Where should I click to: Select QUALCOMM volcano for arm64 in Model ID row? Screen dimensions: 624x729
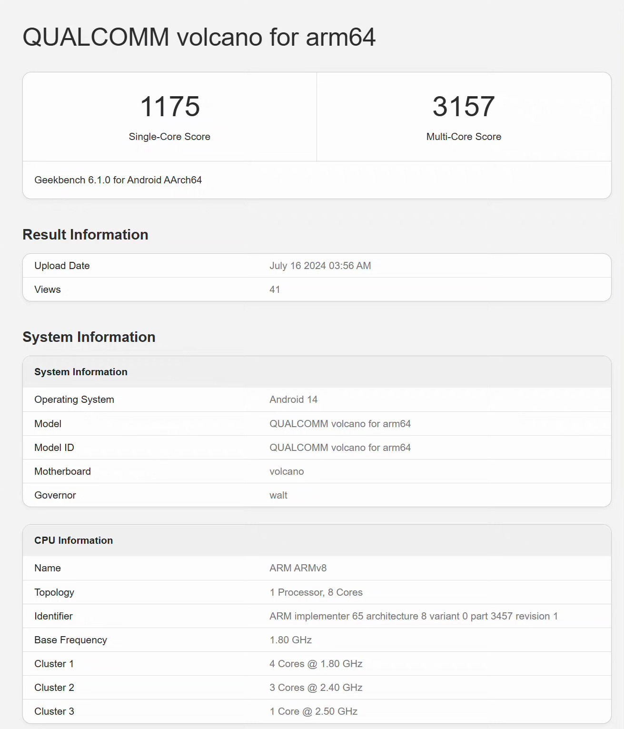340,448
